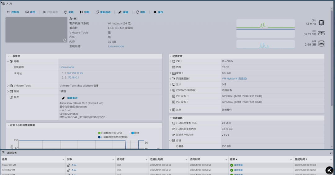Open 已排队时间 column dropdown arrow
Screen dimensions: 335x175
(x=186, y=160)
